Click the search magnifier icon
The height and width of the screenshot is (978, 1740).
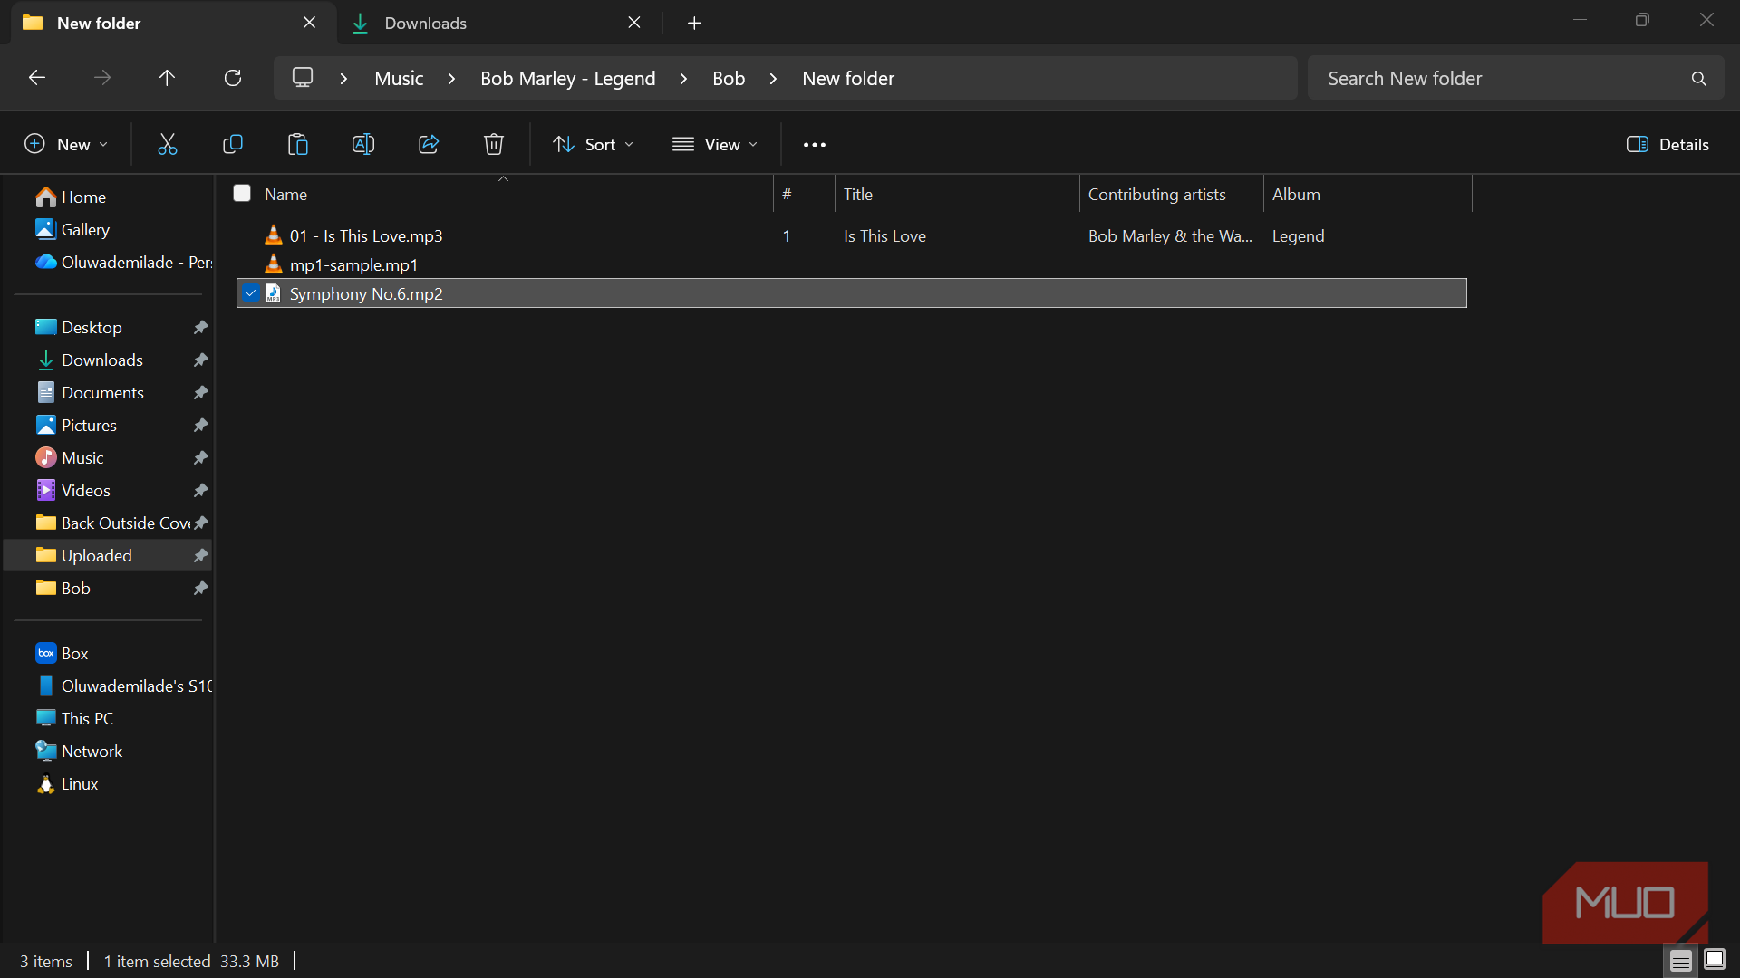click(x=1699, y=79)
